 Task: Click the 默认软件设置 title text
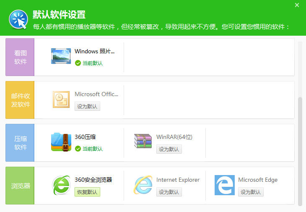pos(59,15)
